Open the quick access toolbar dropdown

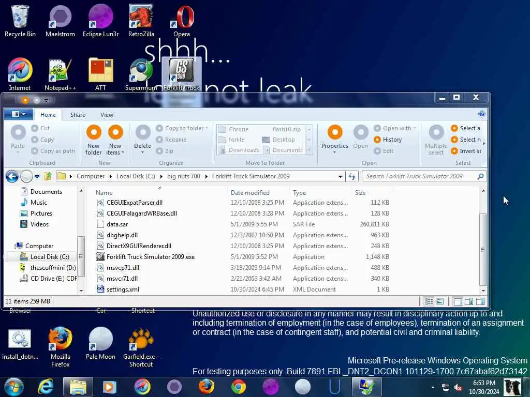pos(47,100)
